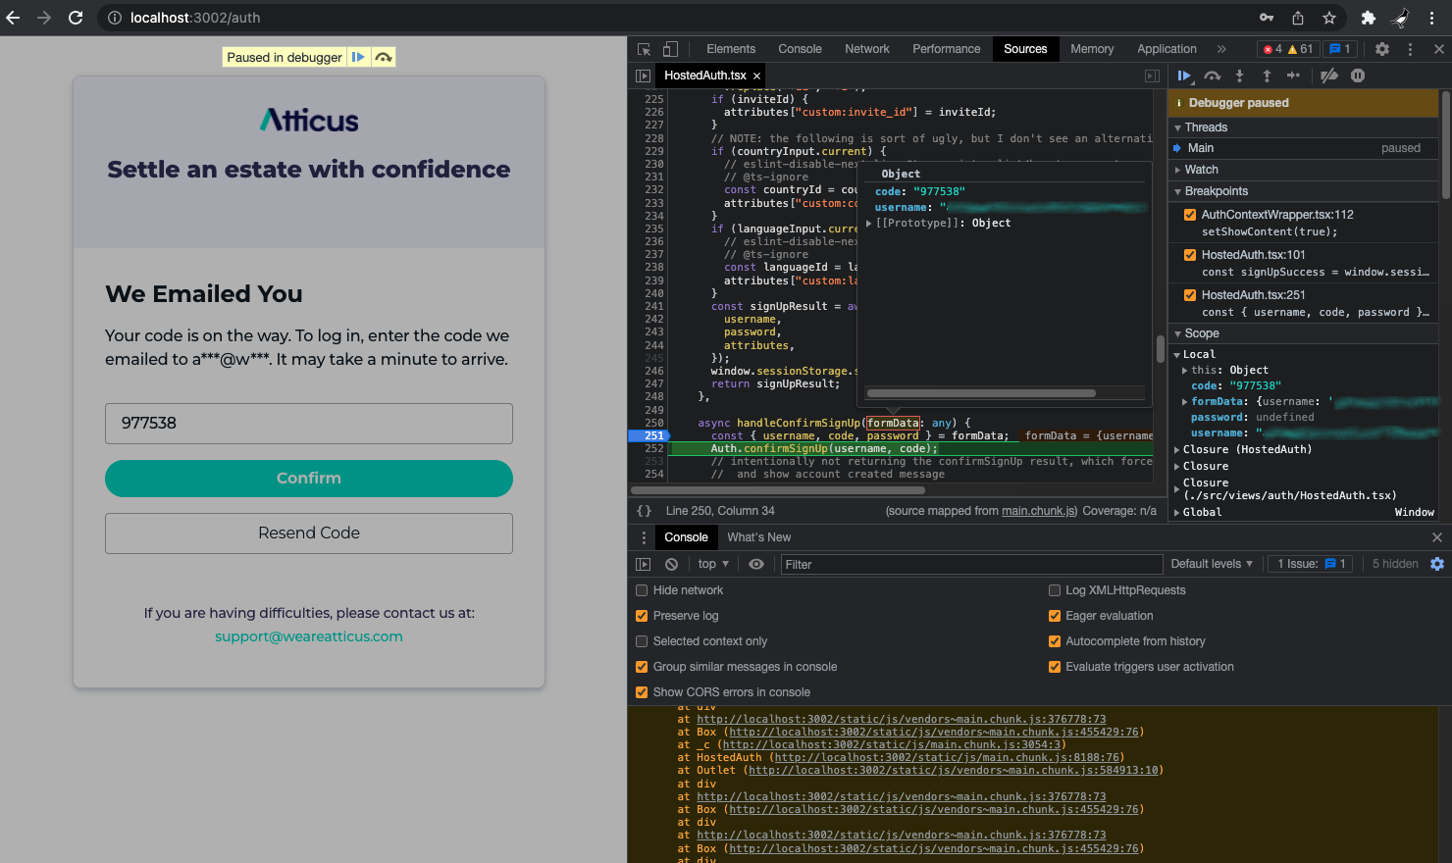The width and height of the screenshot is (1452, 863).
Task: Toggle the device toolbar icon
Action: (670, 49)
